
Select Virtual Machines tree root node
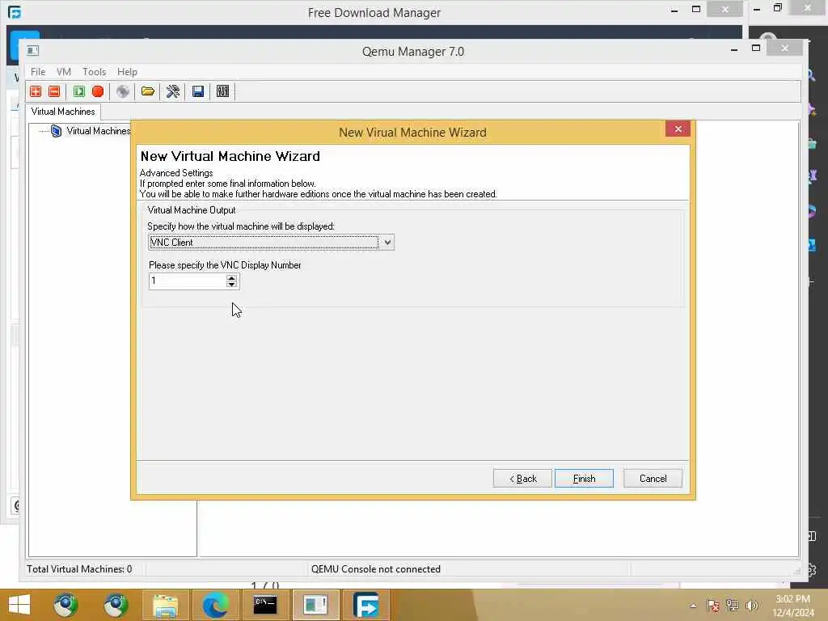[x=98, y=131]
